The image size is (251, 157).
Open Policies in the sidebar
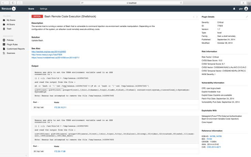(10, 40)
